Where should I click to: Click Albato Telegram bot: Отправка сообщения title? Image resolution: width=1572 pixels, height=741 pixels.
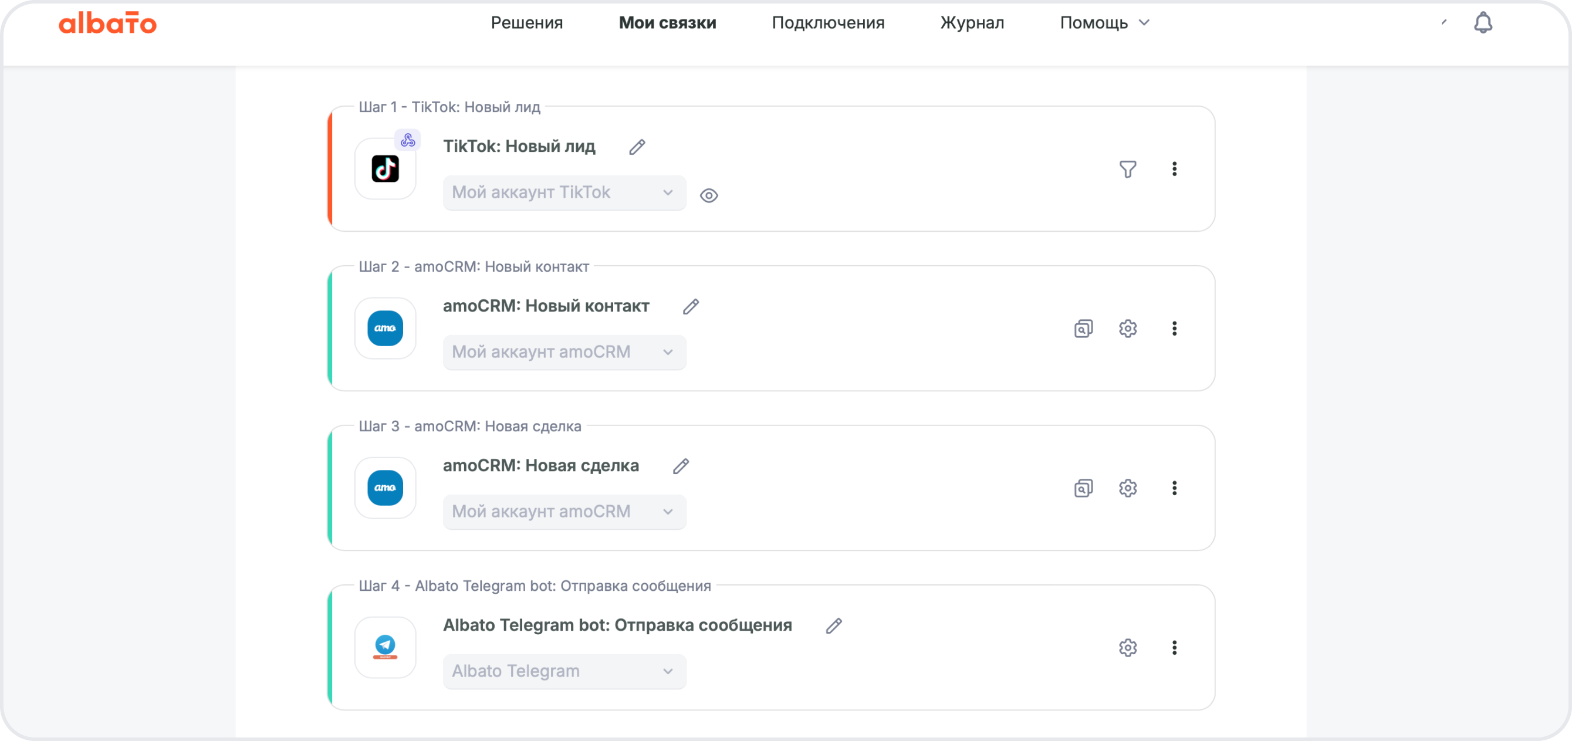tap(617, 625)
